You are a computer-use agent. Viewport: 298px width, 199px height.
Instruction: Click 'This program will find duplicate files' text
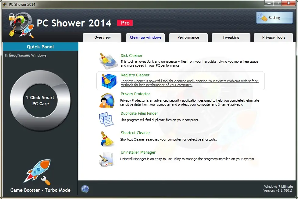[160, 120]
